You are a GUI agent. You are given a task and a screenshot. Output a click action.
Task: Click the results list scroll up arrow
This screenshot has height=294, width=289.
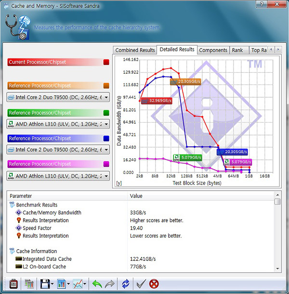tap(277, 195)
